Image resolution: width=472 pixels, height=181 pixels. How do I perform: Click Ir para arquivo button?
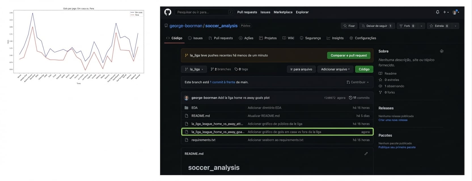coord(301,69)
